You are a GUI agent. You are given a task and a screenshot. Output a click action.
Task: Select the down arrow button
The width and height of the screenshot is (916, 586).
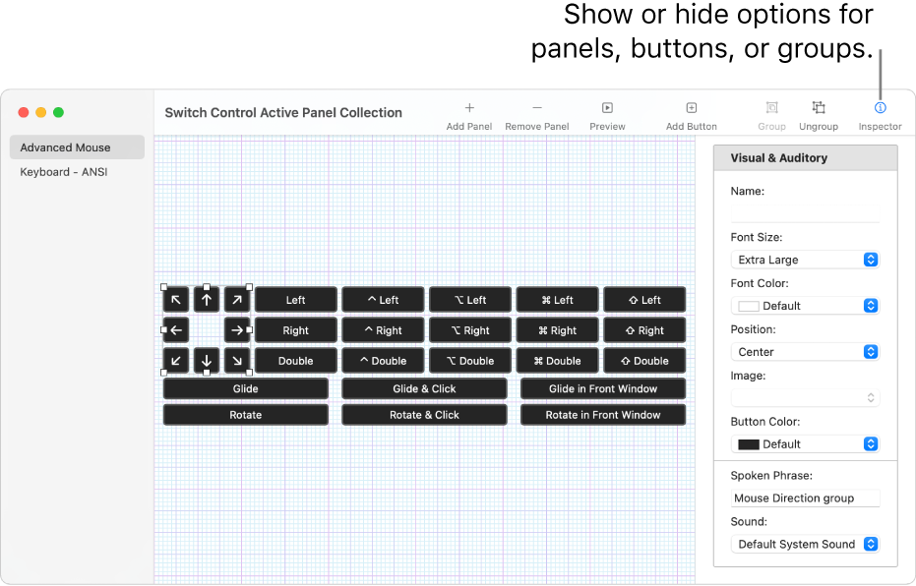pyautogui.click(x=207, y=361)
